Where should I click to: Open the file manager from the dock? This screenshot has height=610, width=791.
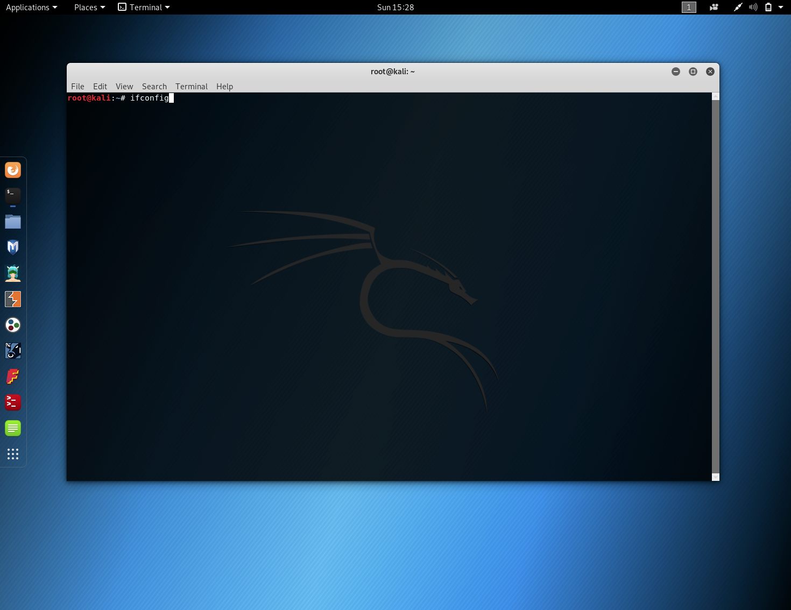(13, 222)
